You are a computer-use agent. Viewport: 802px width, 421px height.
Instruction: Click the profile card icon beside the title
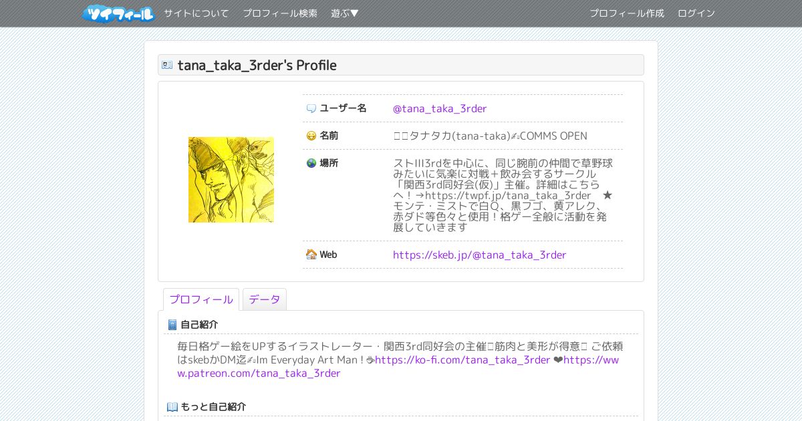pyautogui.click(x=167, y=65)
